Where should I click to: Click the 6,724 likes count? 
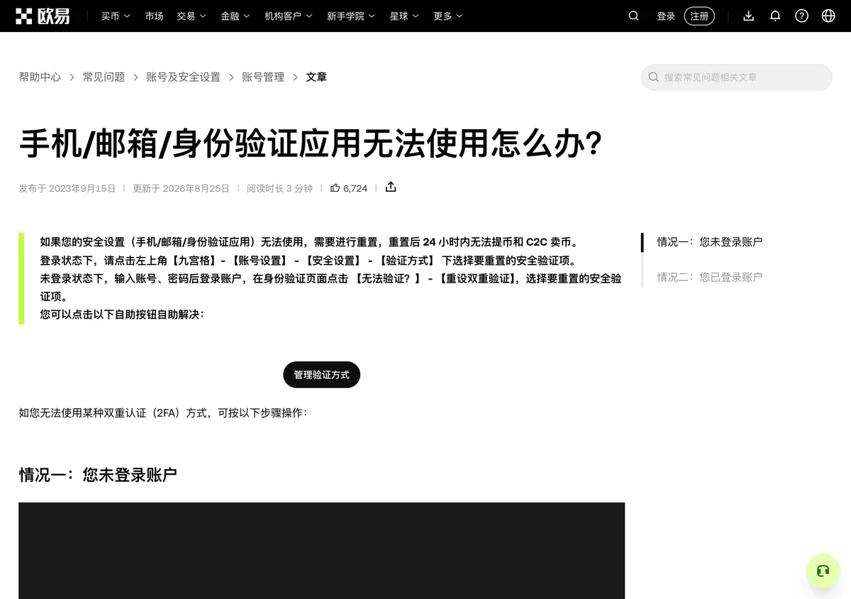point(355,188)
